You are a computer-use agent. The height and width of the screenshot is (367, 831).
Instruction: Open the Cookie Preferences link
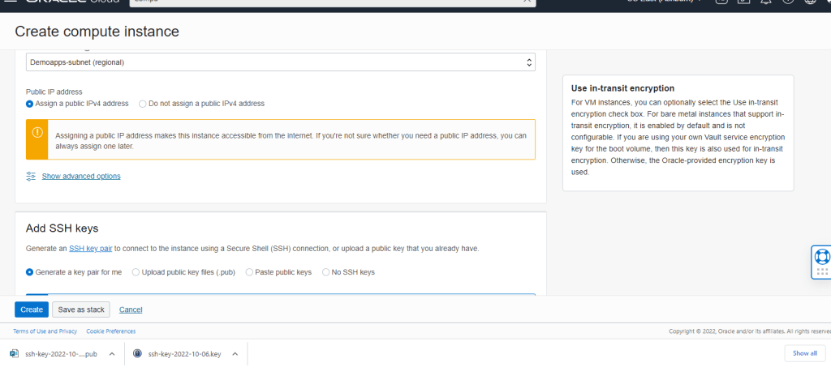(x=111, y=331)
